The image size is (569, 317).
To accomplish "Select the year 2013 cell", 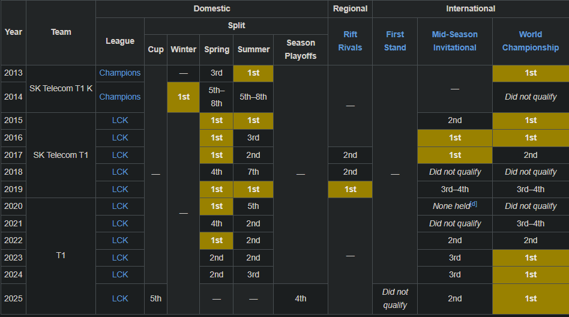I will tap(13, 73).
